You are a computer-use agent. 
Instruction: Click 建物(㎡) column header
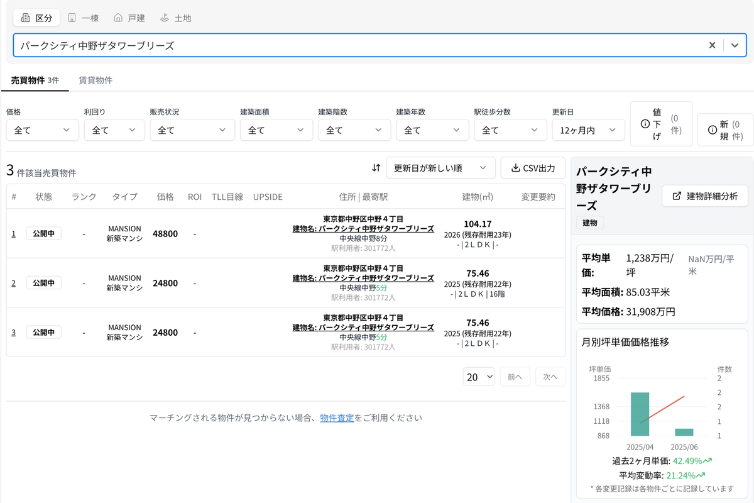478,197
